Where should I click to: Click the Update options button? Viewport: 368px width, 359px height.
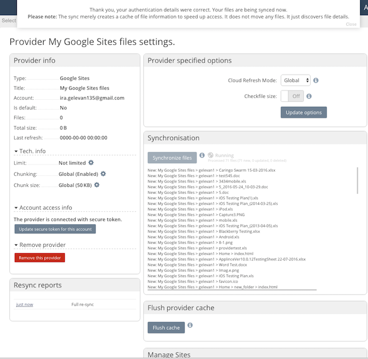(x=303, y=113)
